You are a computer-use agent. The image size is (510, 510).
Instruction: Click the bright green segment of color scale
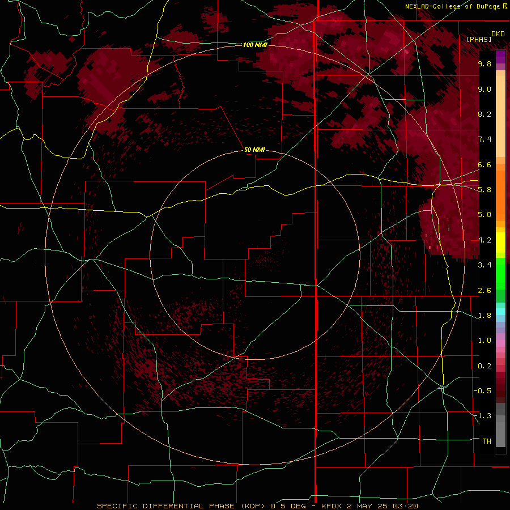(x=500, y=274)
